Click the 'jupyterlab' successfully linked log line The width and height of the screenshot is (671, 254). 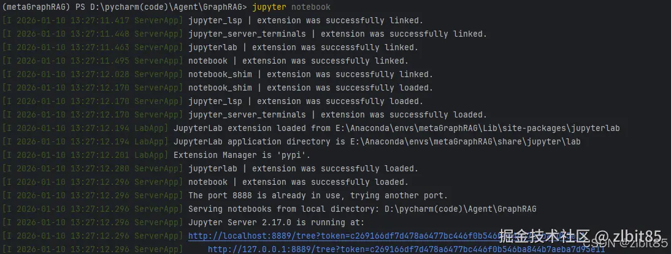(x=303, y=47)
